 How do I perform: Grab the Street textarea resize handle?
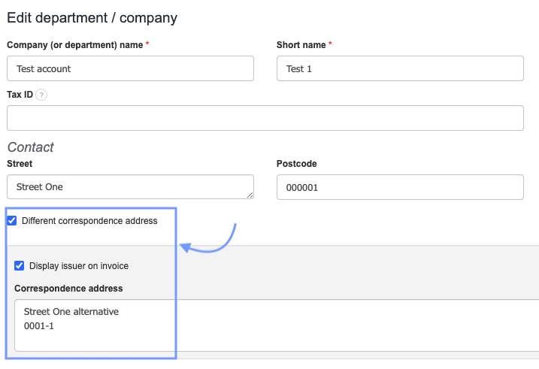250,195
